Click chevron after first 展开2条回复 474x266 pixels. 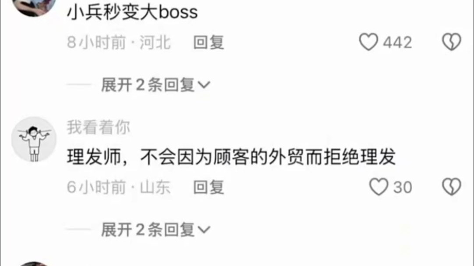(204, 85)
